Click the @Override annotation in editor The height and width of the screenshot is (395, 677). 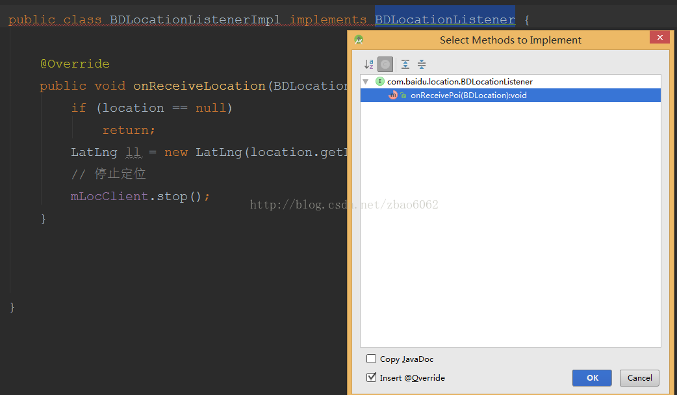75,64
